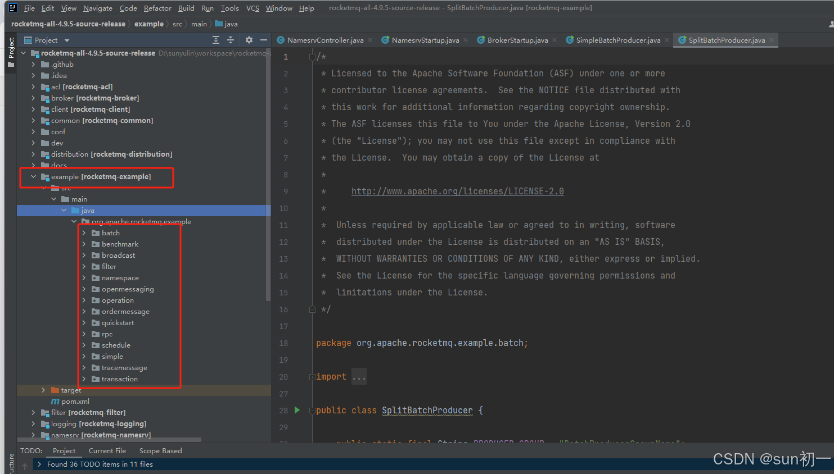Screen dimensions: 834x474
Task: Open the Refactor menu
Action: tap(157, 8)
